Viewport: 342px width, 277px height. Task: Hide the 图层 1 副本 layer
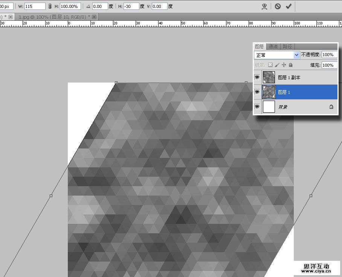(x=257, y=77)
